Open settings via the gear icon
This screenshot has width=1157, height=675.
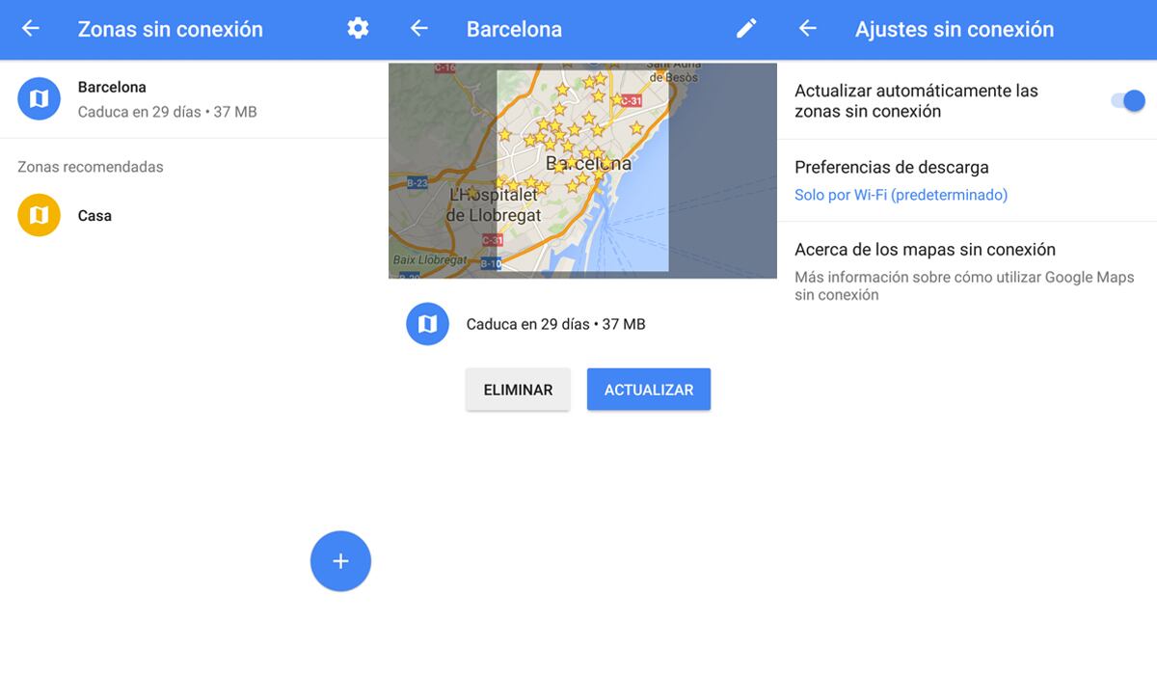coord(357,29)
